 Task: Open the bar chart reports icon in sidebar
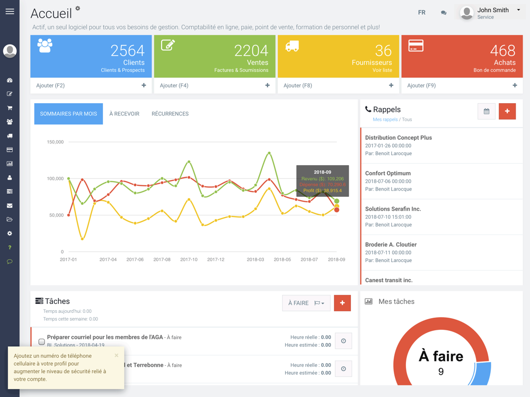[x=10, y=164]
